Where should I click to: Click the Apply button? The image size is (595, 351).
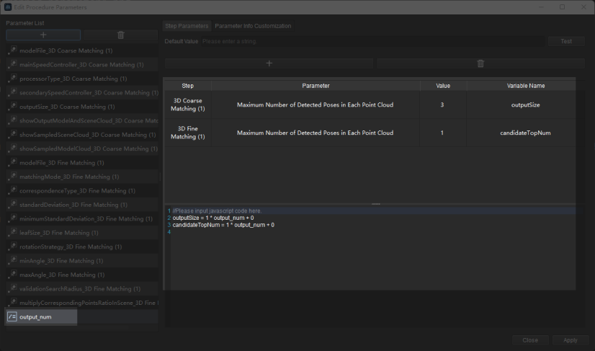coord(570,340)
